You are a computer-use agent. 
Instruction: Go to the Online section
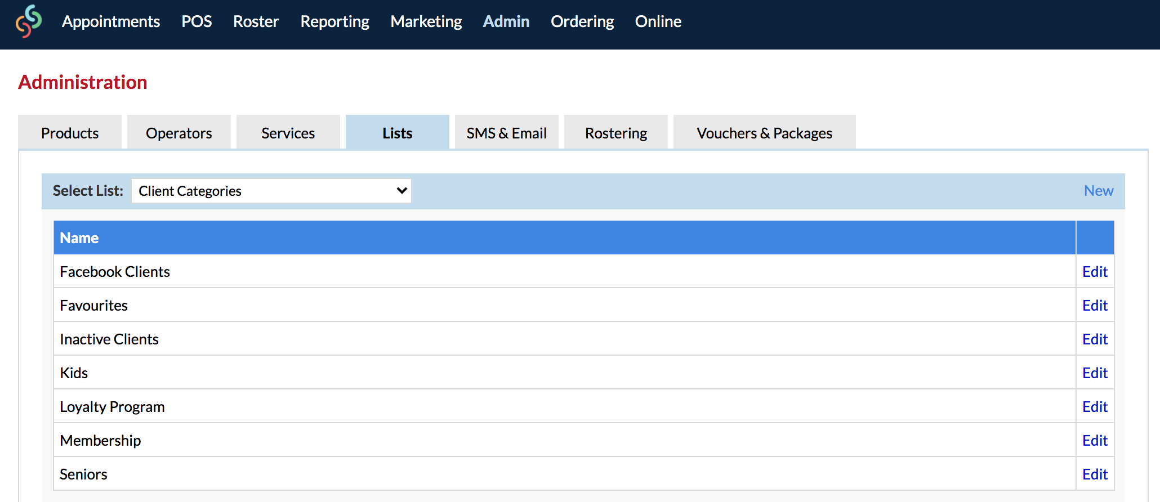[658, 21]
